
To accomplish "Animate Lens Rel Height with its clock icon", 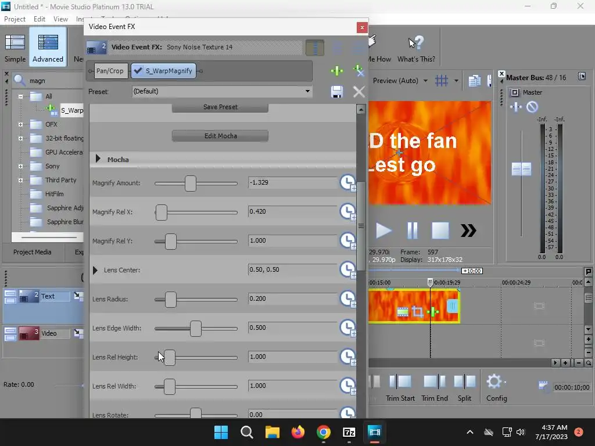I will pos(347,357).
